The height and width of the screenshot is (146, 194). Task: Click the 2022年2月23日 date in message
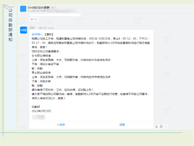click(41, 111)
